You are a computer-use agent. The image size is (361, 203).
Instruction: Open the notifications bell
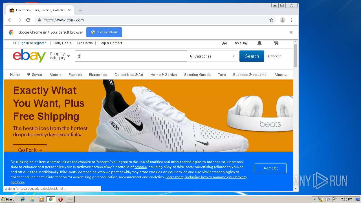[259, 43]
